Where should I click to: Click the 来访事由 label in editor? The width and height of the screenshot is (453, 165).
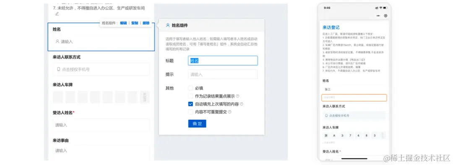60,140
